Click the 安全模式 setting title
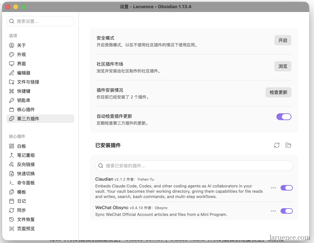The height and width of the screenshot is (243, 314). (105, 38)
